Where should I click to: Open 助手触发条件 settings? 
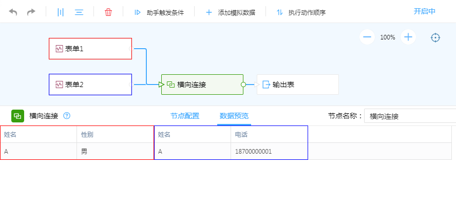pos(159,12)
